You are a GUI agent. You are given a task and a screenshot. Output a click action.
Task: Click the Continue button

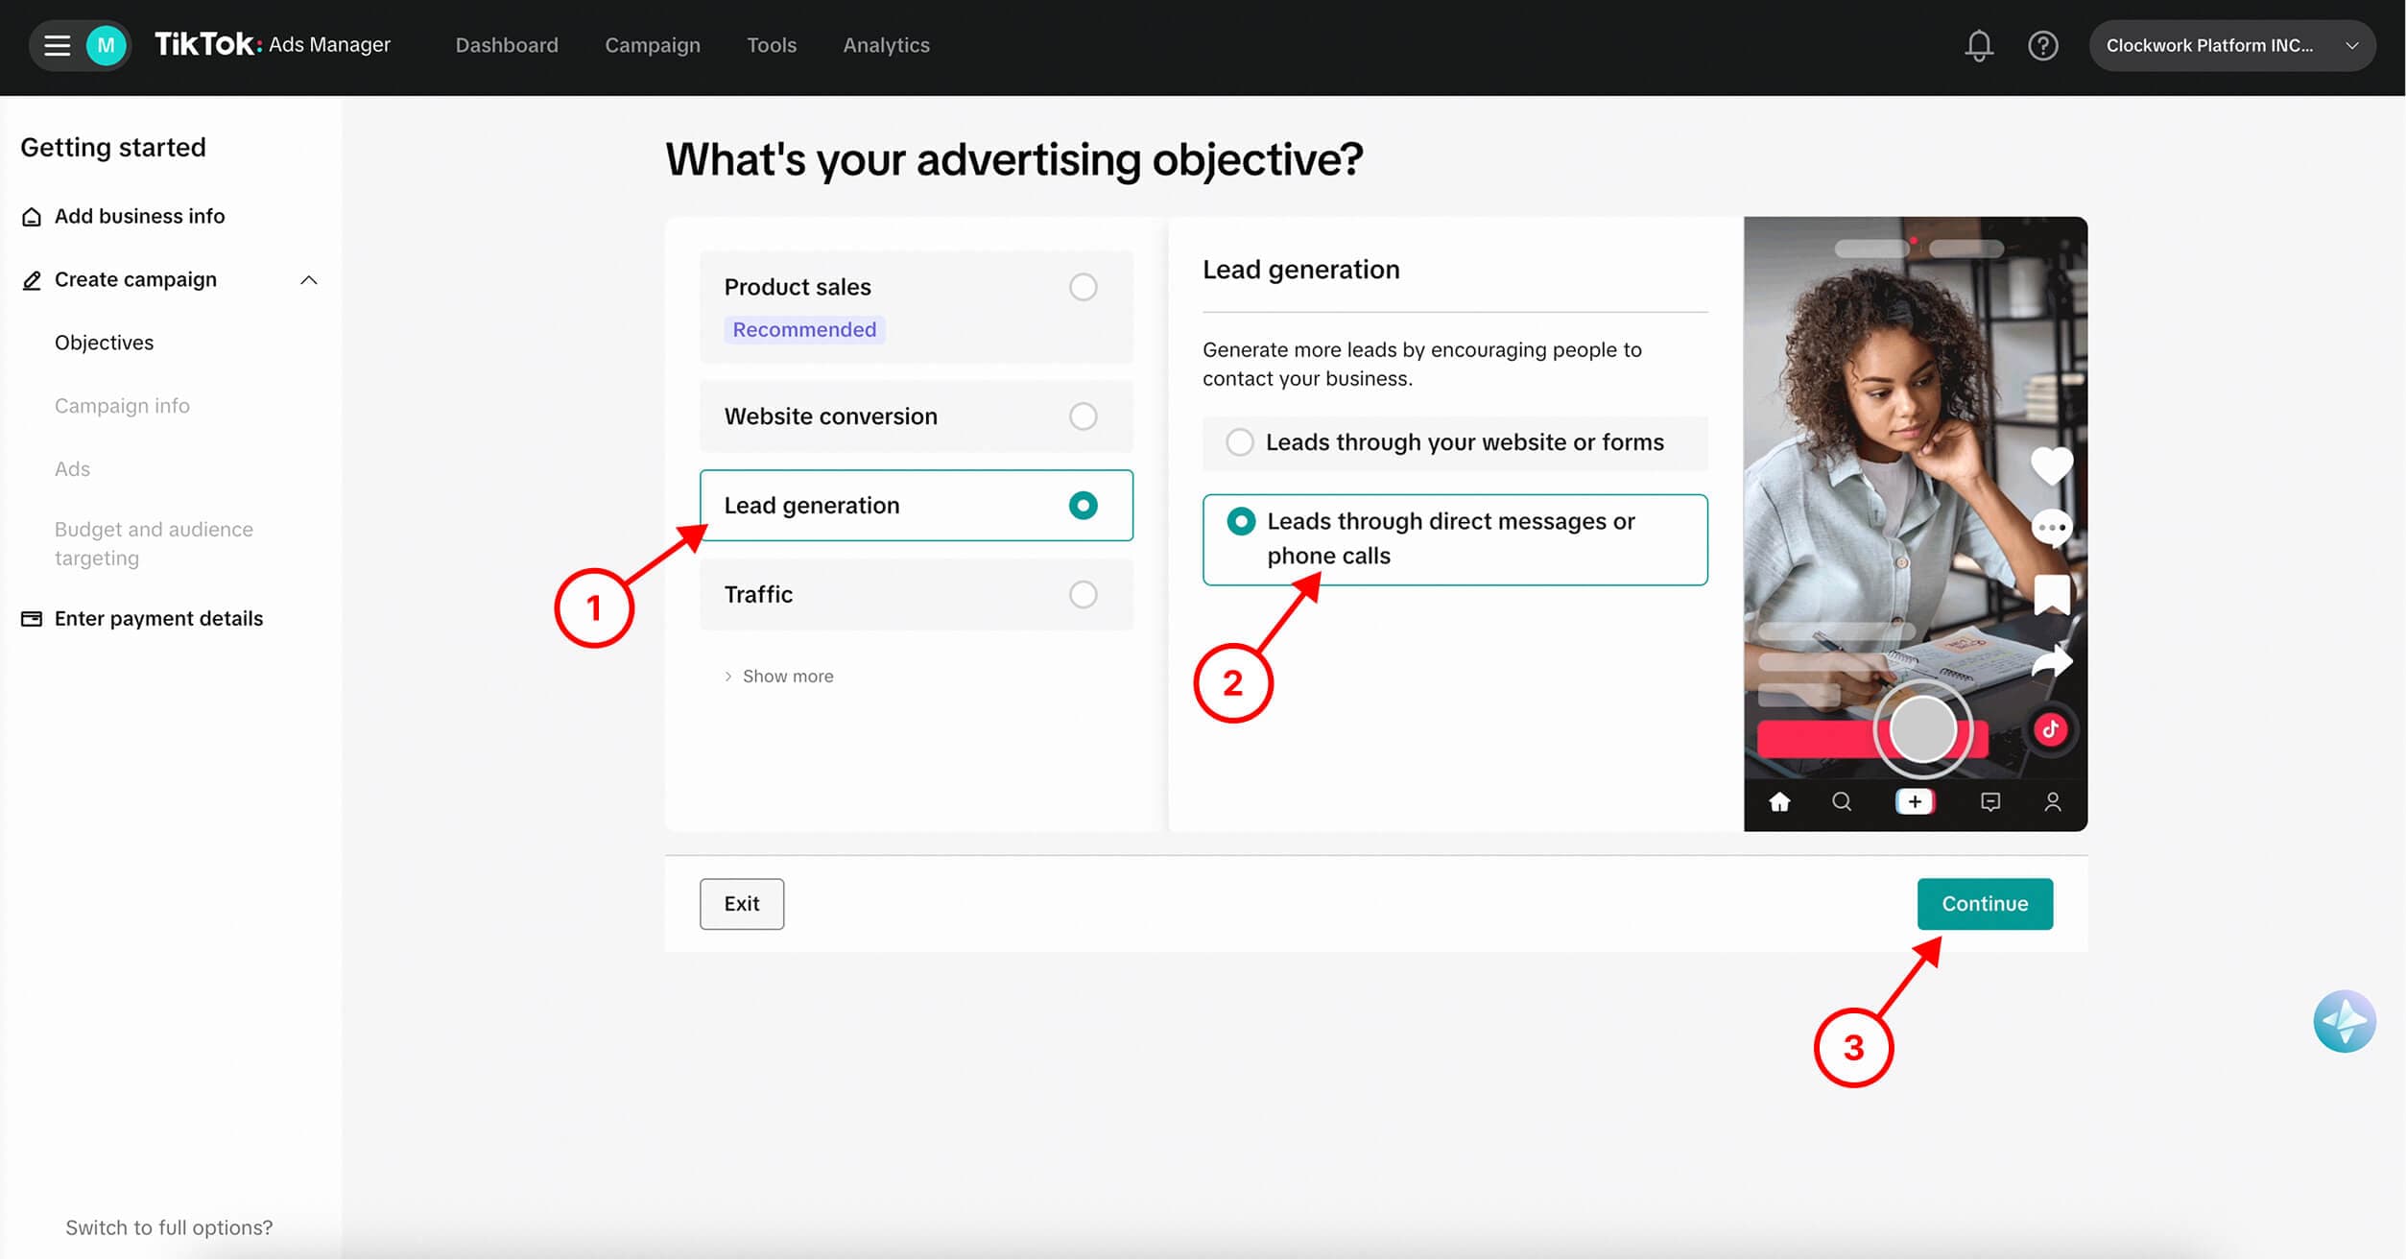(x=1985, y=904)
